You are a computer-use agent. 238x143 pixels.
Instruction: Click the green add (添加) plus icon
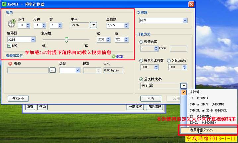pyautogui.click(x=113, y=57)
